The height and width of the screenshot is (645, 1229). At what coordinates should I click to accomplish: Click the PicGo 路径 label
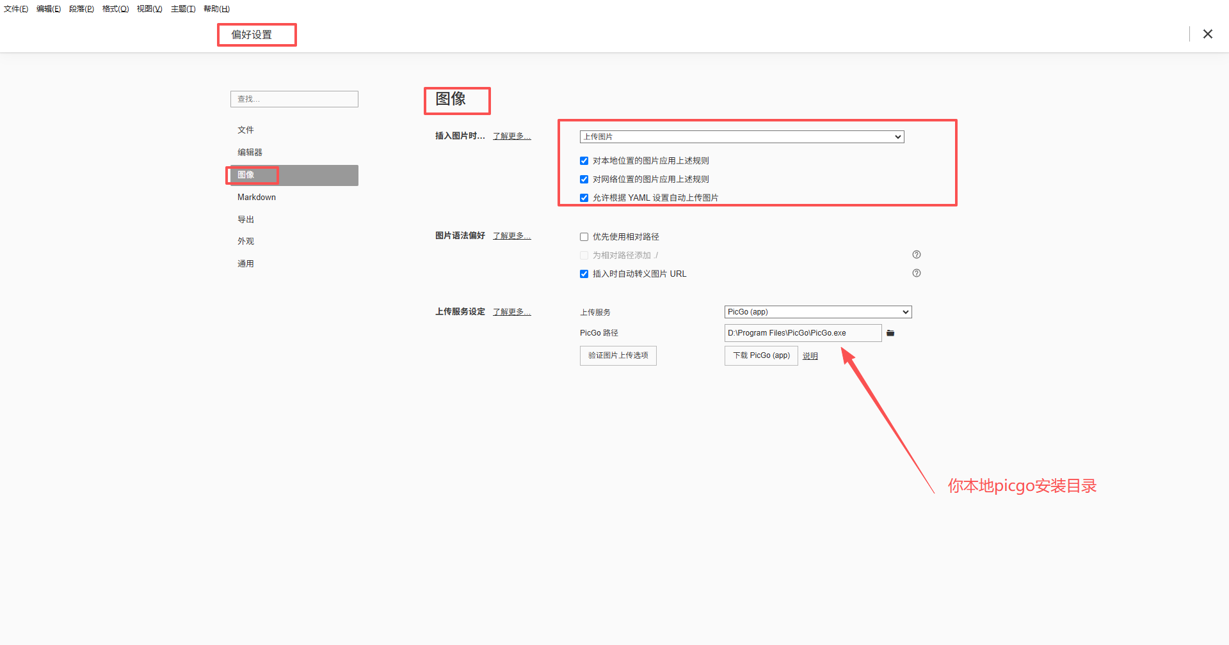[599, 333]
